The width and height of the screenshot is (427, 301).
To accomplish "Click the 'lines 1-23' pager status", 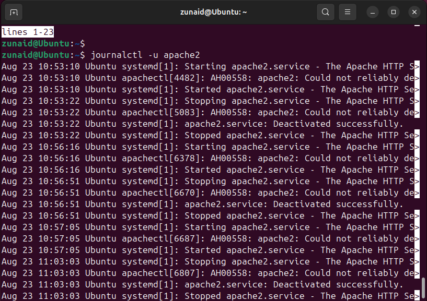I will click(x=28, y=32).
